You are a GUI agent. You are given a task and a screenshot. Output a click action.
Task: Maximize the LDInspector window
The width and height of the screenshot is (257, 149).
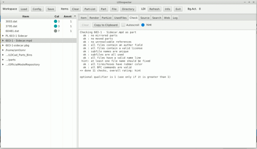[x=249, y=2]
